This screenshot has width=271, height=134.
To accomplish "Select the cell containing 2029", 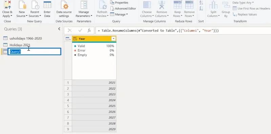I will (x=94, y=129).
